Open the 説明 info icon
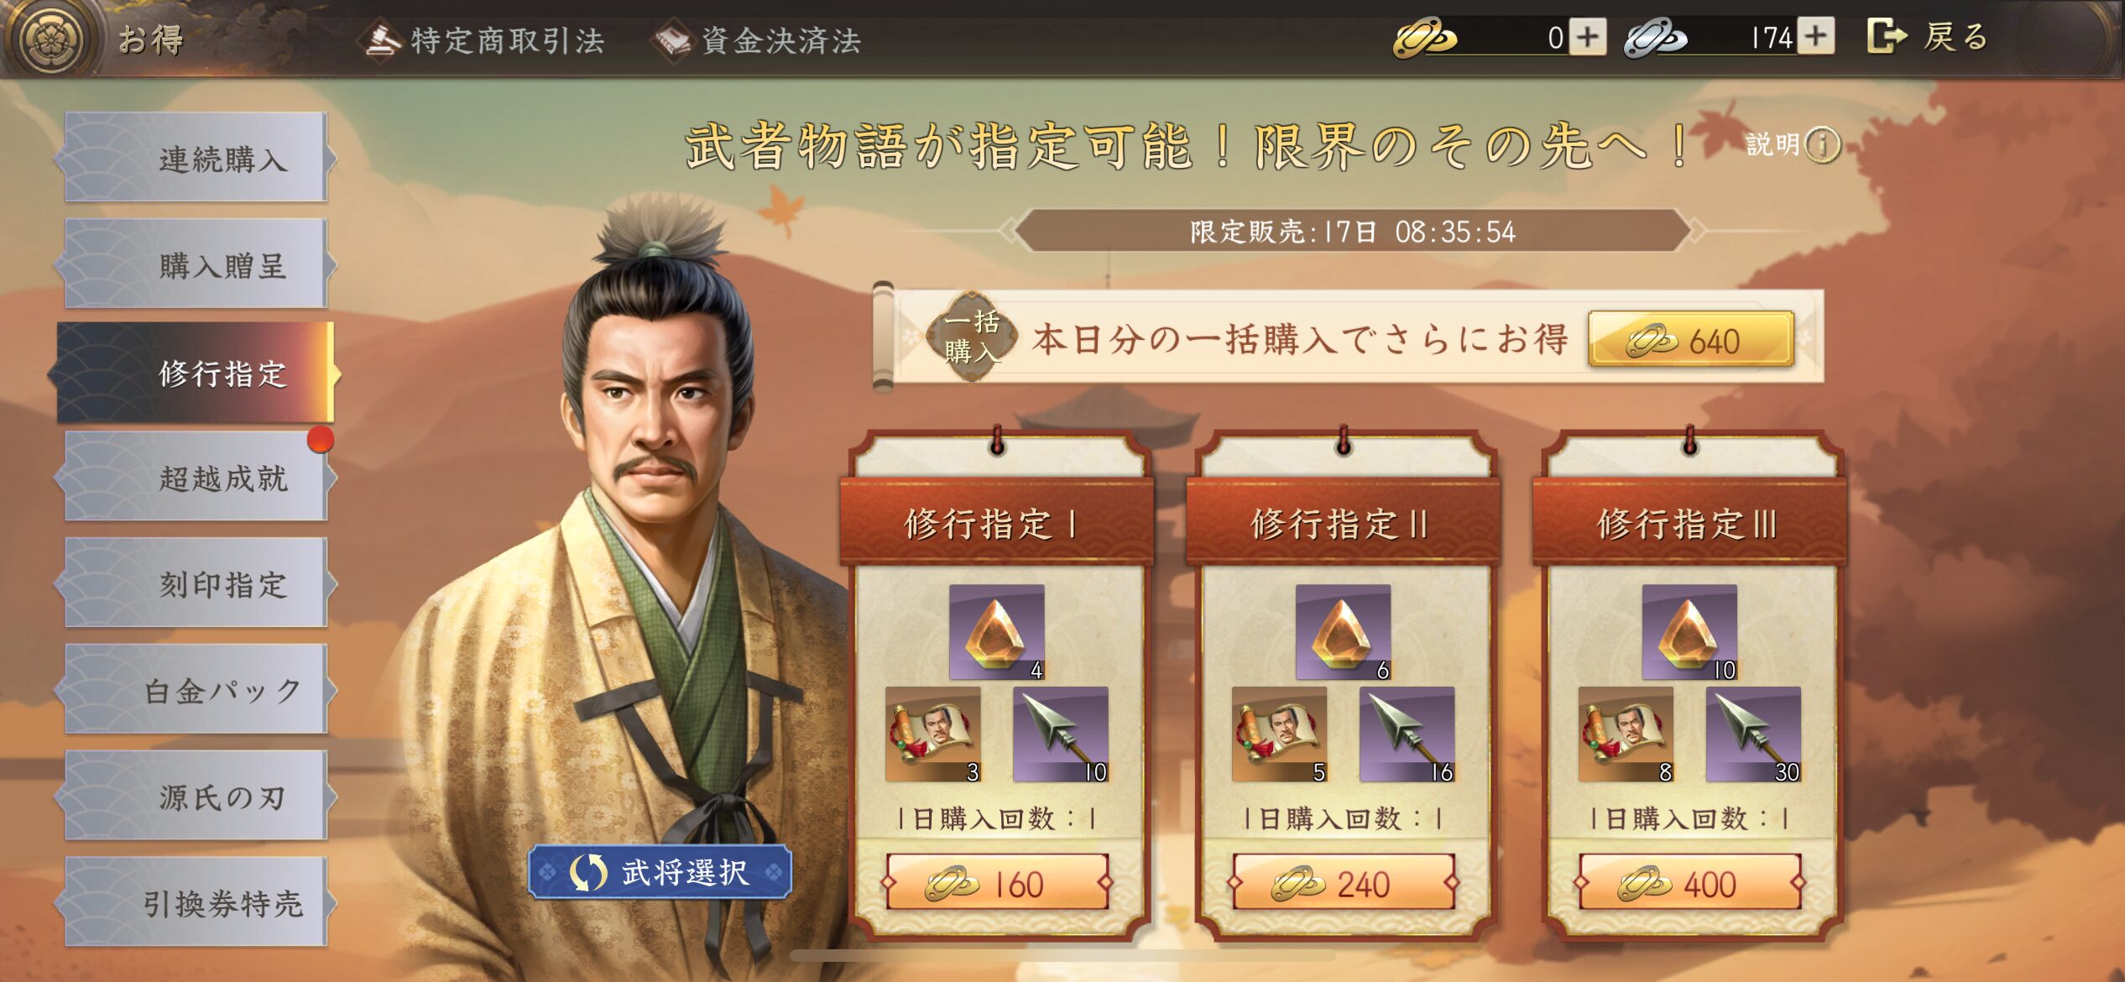2125x982 pixels. click(x=1822, y=144)
